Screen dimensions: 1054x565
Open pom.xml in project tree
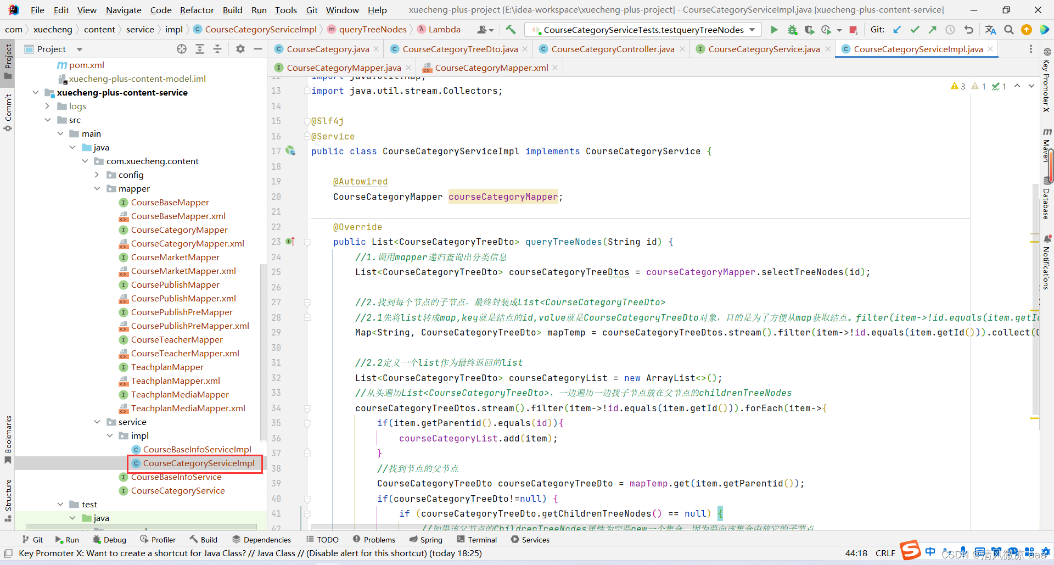(86, 65)
